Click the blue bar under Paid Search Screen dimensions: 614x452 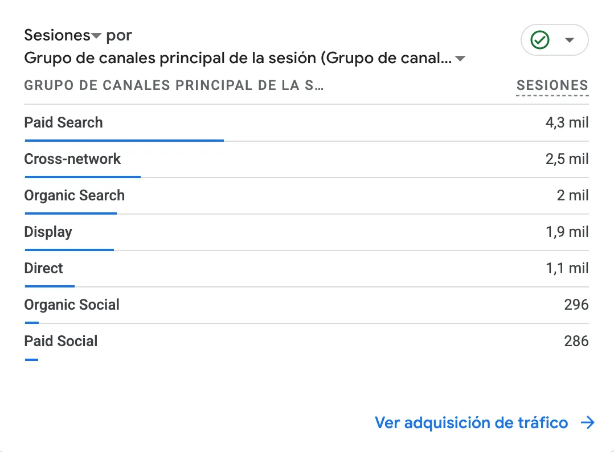(x=124, y=141)
